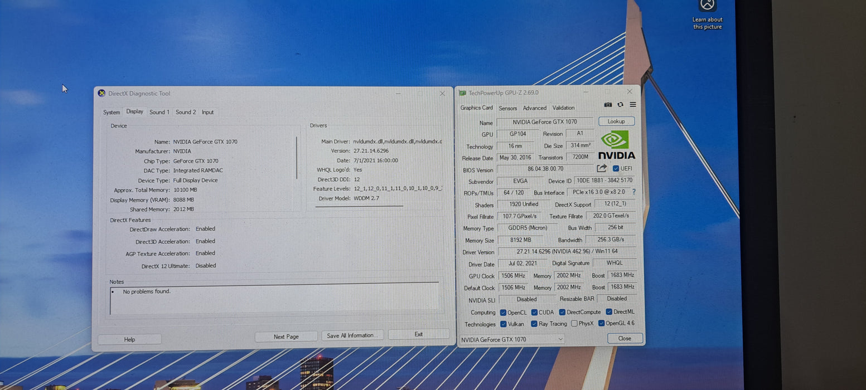
Task: Click the BIOS share/export arrow icon
Action: (602, 168)
